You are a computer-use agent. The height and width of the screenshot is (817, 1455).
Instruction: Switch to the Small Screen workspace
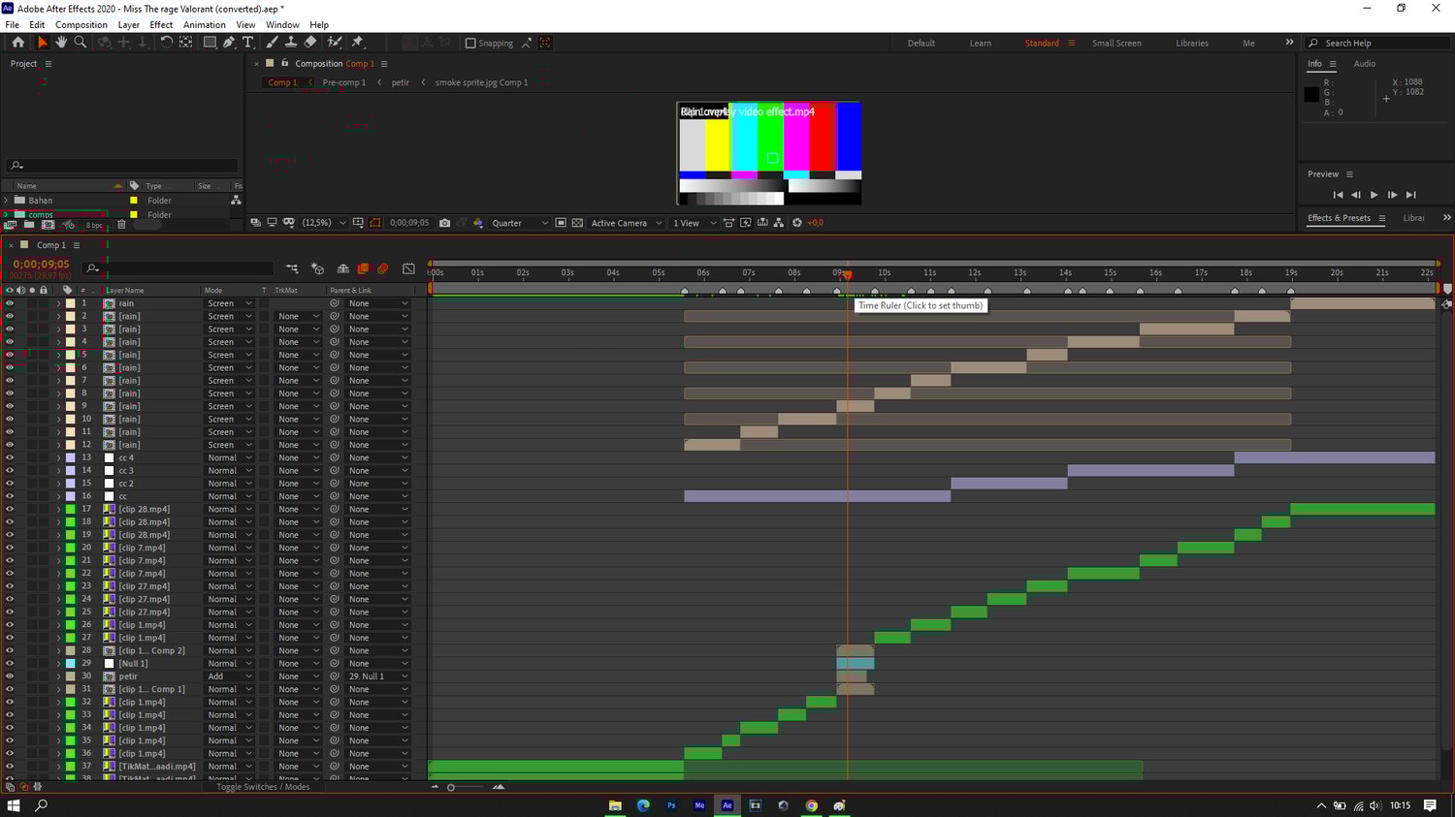click(x=1116, y=44)
